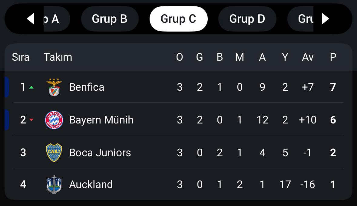The image size is (357, 206).
Task: Open the Bayern Münih team name link
Action: pos(101,120)
